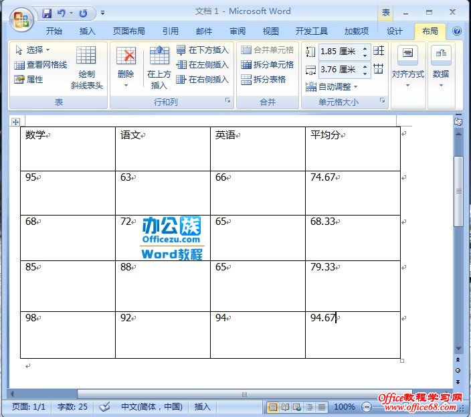Open the 设计 table tab
Image resolution: width=471 pixels, height=417 pixels.
pos(394,31)
